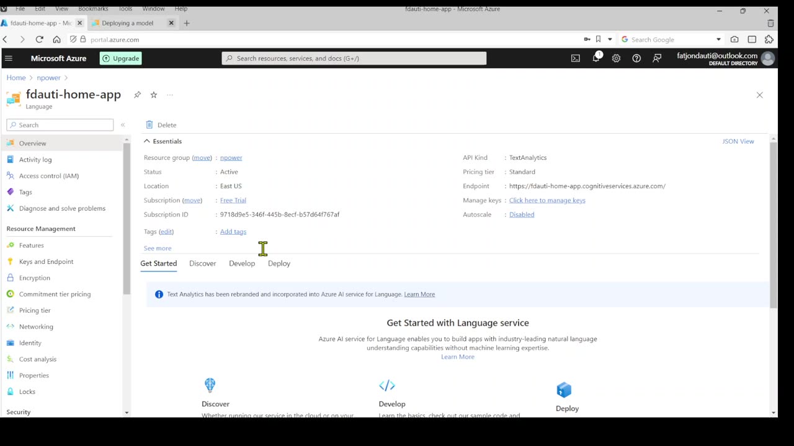Open the npower resource group link
This screenshot has height=446, width=794.
tap(231, 158)
